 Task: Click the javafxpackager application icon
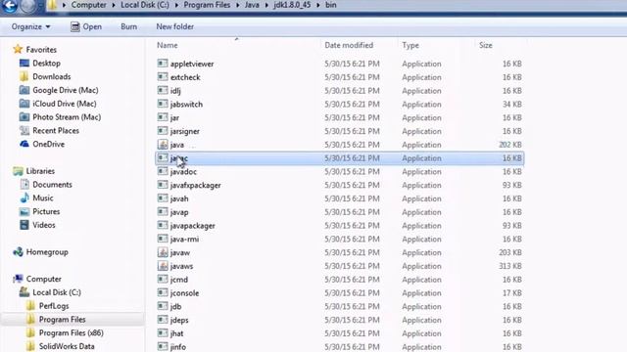tap(163, 185)
